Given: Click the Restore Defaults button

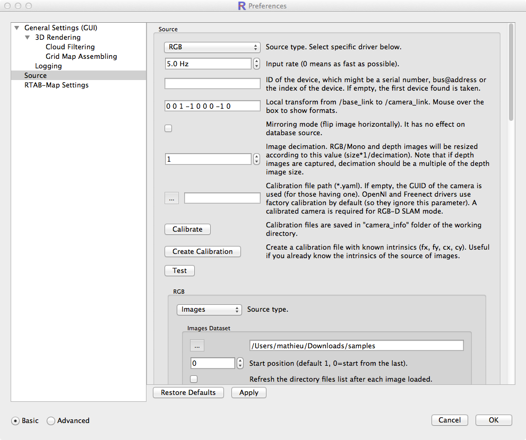Looking at the screenshot, I should [188, 392].
